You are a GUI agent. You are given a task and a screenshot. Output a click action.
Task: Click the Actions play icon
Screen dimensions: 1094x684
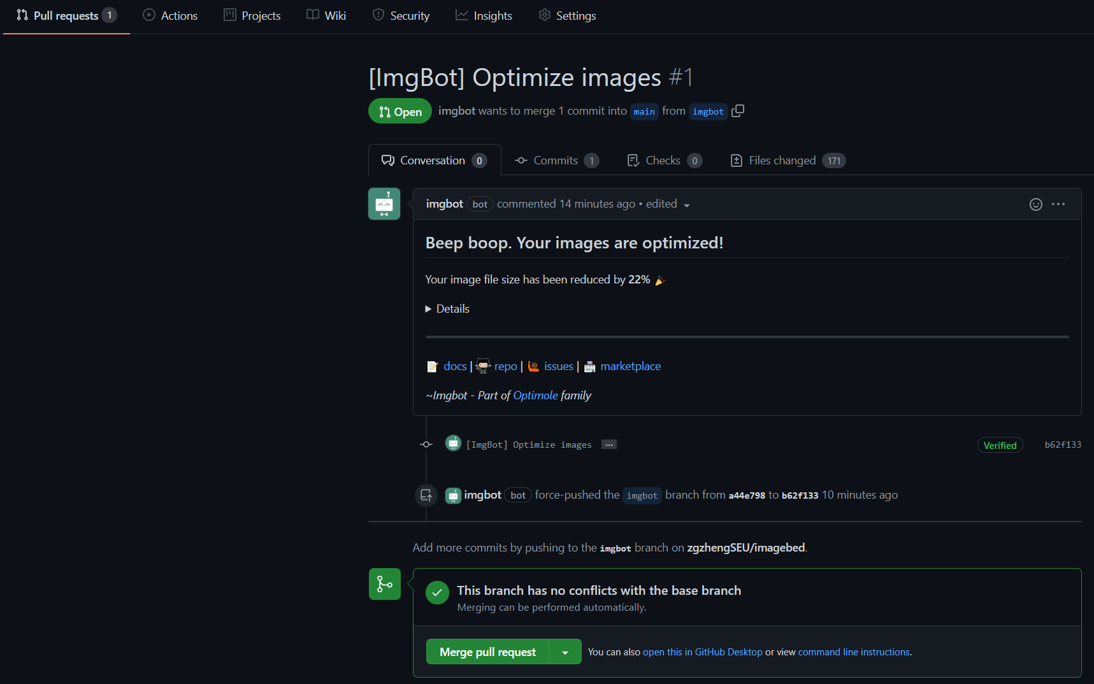pyautogui.click(x=149, y=15)
